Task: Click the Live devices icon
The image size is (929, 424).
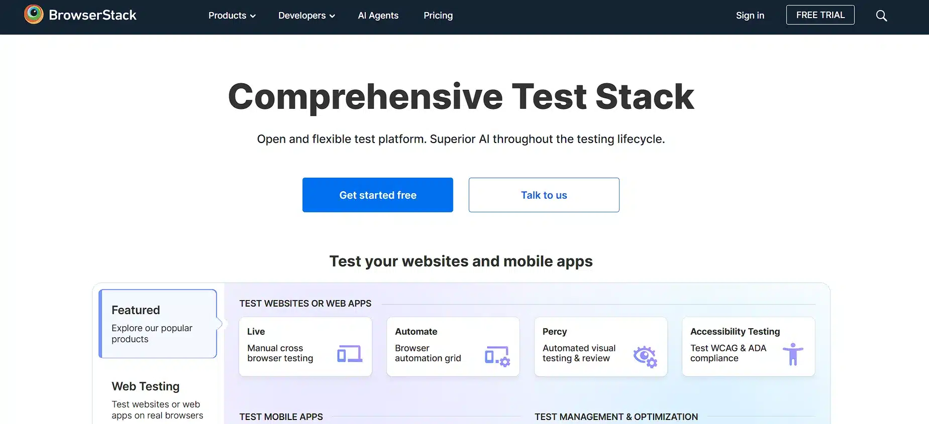Action: pyautogui.click(x=350, y=354)
